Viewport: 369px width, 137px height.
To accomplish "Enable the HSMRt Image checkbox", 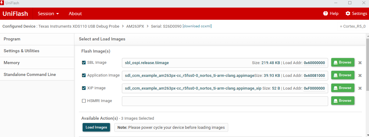I will pos(84,101).
